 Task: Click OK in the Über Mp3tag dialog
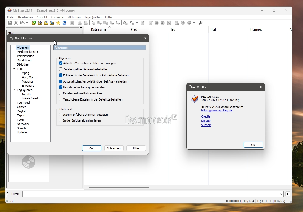point(253,145)
